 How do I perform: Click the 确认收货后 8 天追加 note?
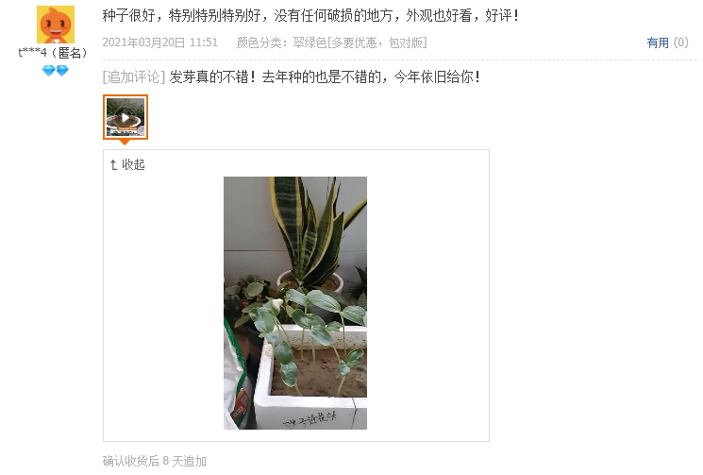[x=155, y=461]
